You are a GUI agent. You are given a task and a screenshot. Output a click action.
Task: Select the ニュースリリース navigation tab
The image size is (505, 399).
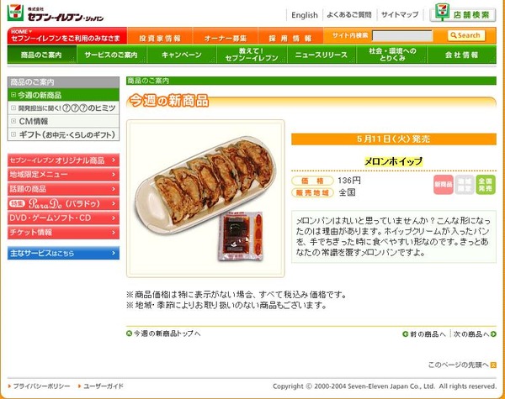pos(322,55)
